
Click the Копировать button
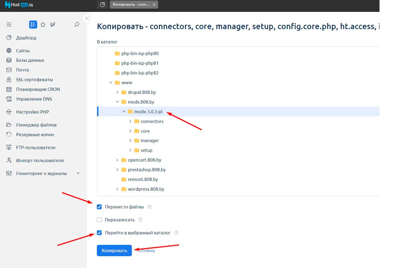pos(114,251)
